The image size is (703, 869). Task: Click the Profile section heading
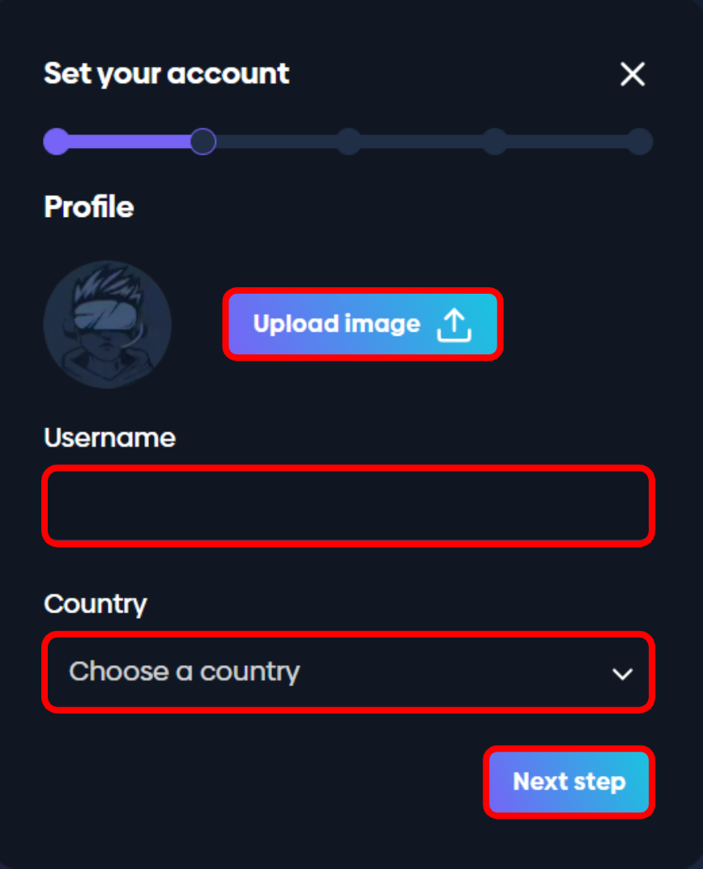(89, 207)
